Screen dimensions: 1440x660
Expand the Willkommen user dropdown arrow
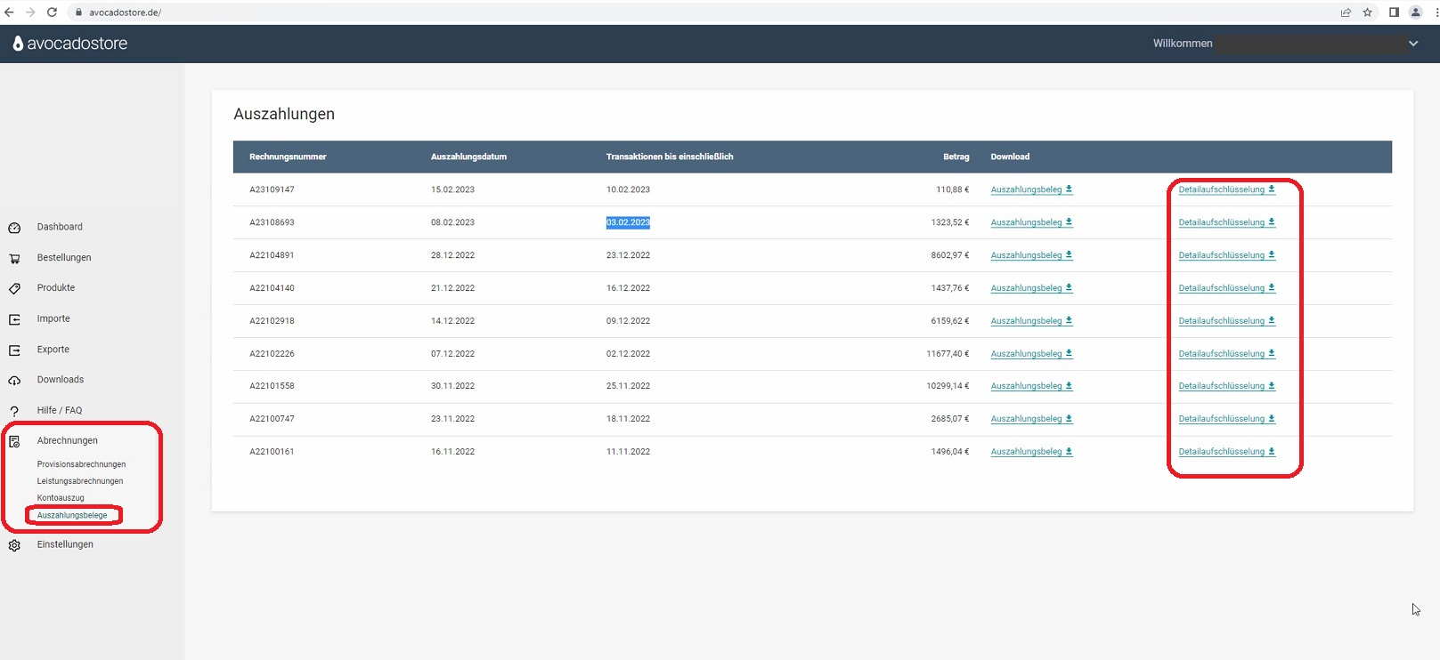pyautogui.click(x=1412, y=44)
